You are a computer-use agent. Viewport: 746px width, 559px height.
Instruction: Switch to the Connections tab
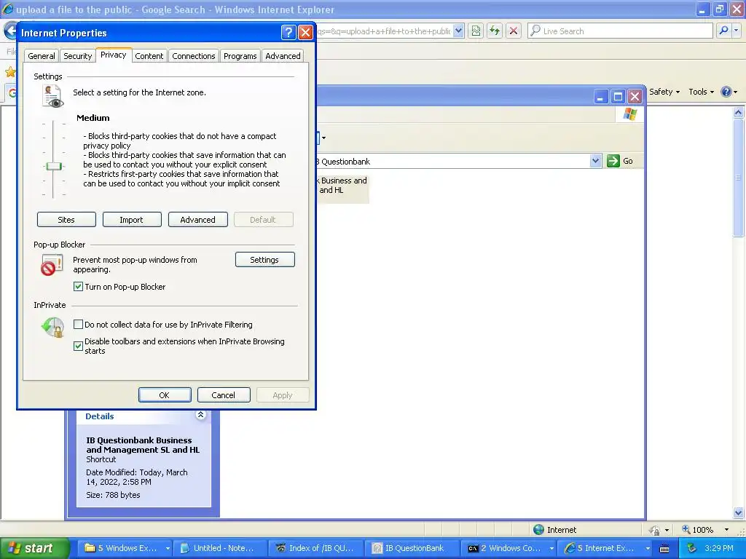pyautogui.click(x=194, y=56)
